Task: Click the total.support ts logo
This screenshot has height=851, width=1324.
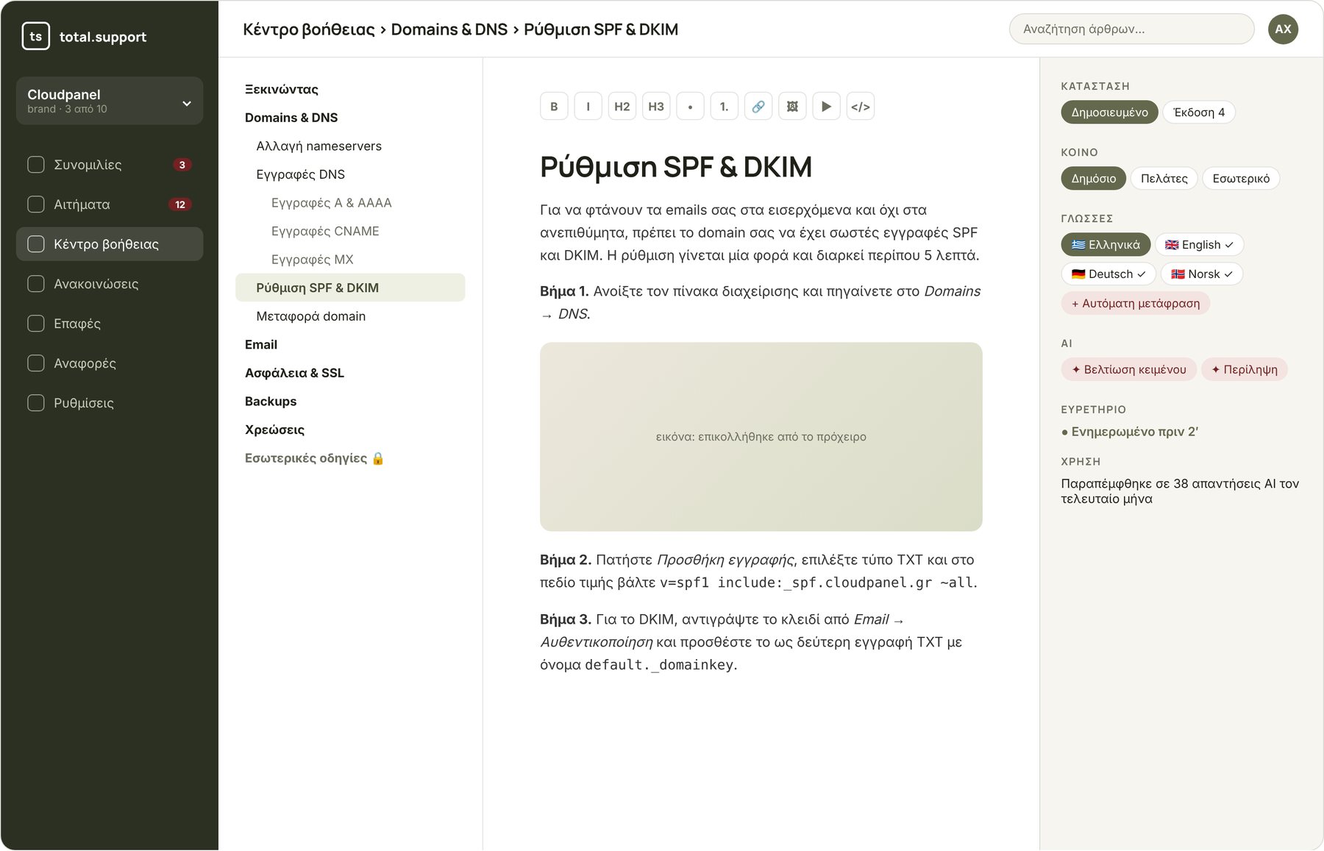Action: pos(36,36)
